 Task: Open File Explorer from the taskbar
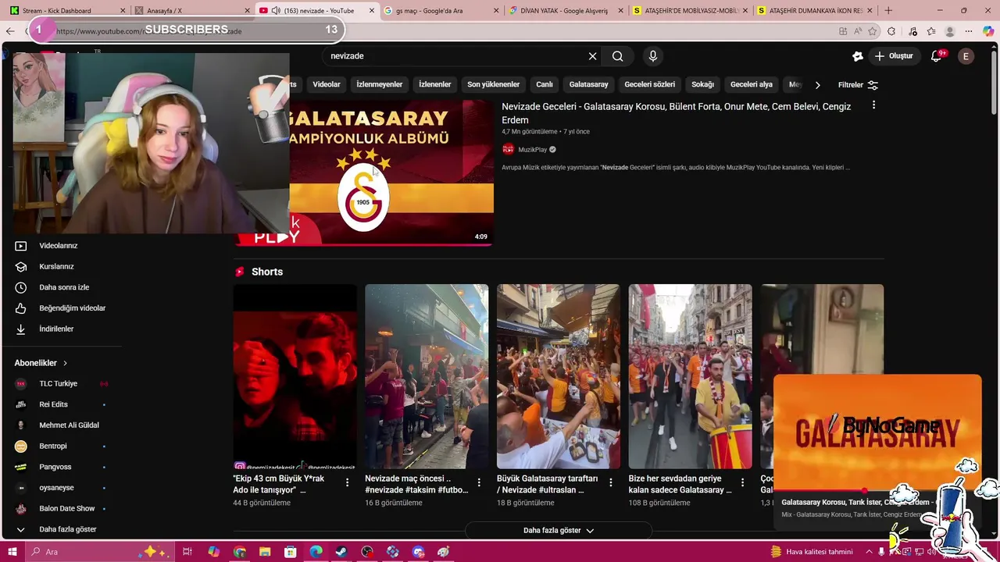265,552
